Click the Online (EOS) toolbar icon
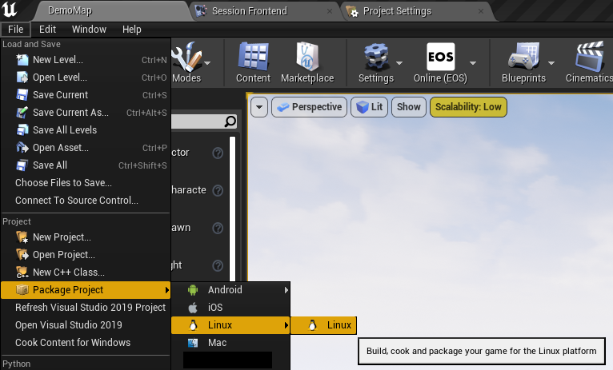 (x=441, y=57)
